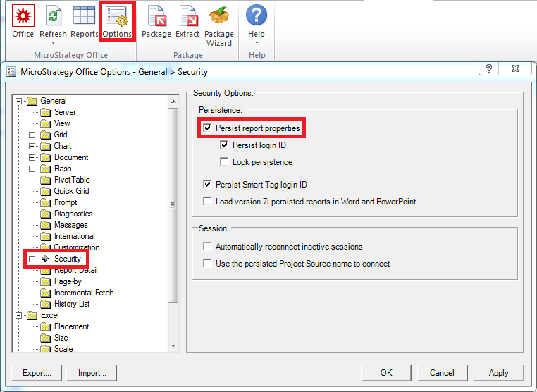The width and height of the screenshot is (537, 392).
Task: Click the tree panel scrollbar thumb
Action: (173, 205)
